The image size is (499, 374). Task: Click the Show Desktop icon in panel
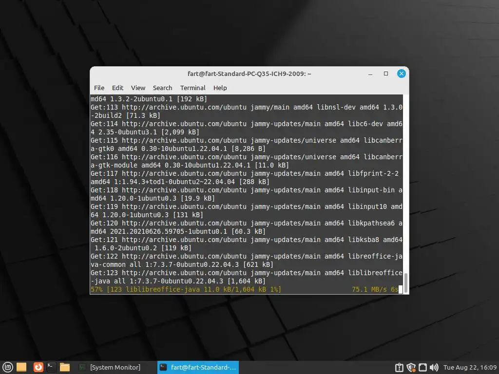(x=21, y=367)
